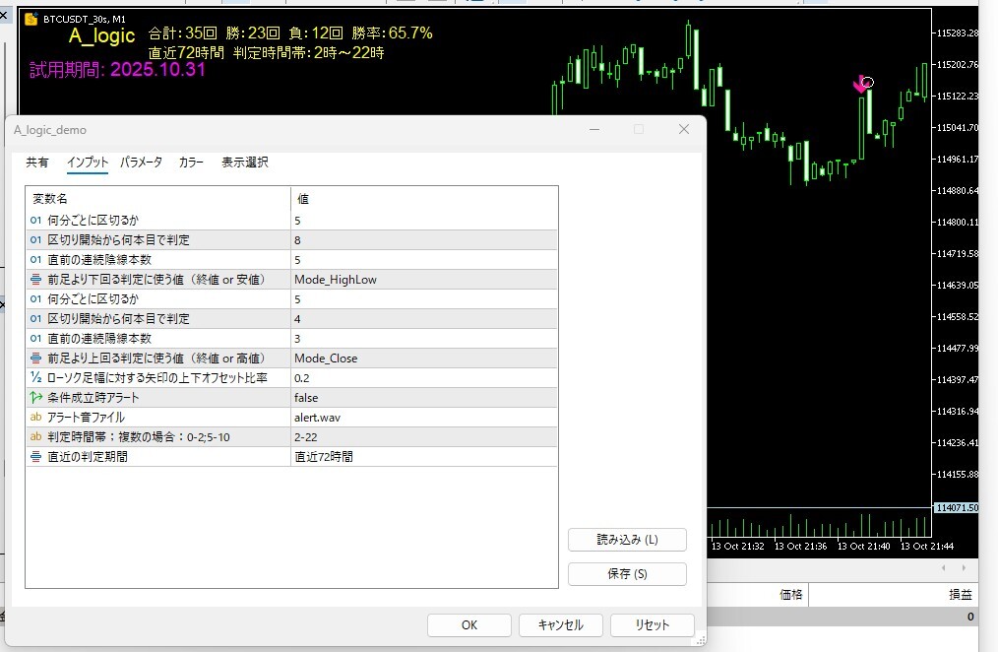Click the 読み込み (L) button

pyautogui.click(x=627, y=540)
